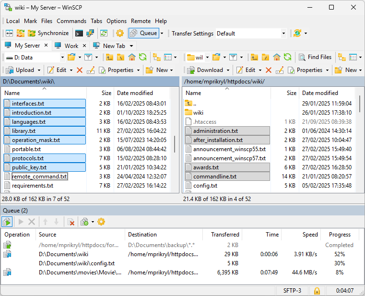365x296 pixels.
Task: Click the lock encryption icon in status bar
Action: tap(317, 291)
